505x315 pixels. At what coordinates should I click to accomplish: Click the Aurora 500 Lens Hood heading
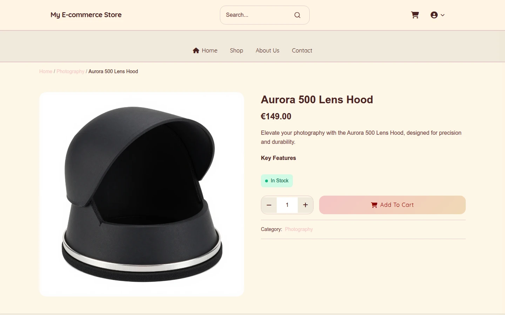317,99
